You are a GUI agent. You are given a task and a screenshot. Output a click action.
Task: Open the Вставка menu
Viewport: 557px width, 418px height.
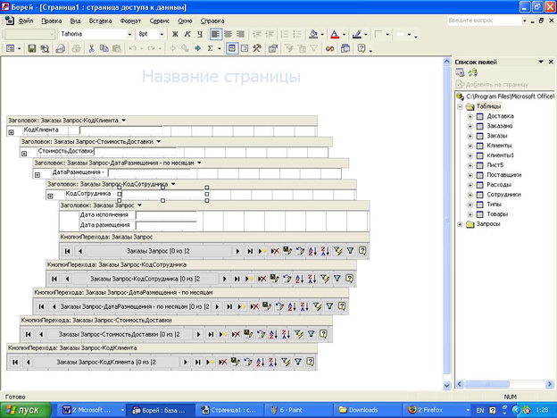[x=101, y=20]
